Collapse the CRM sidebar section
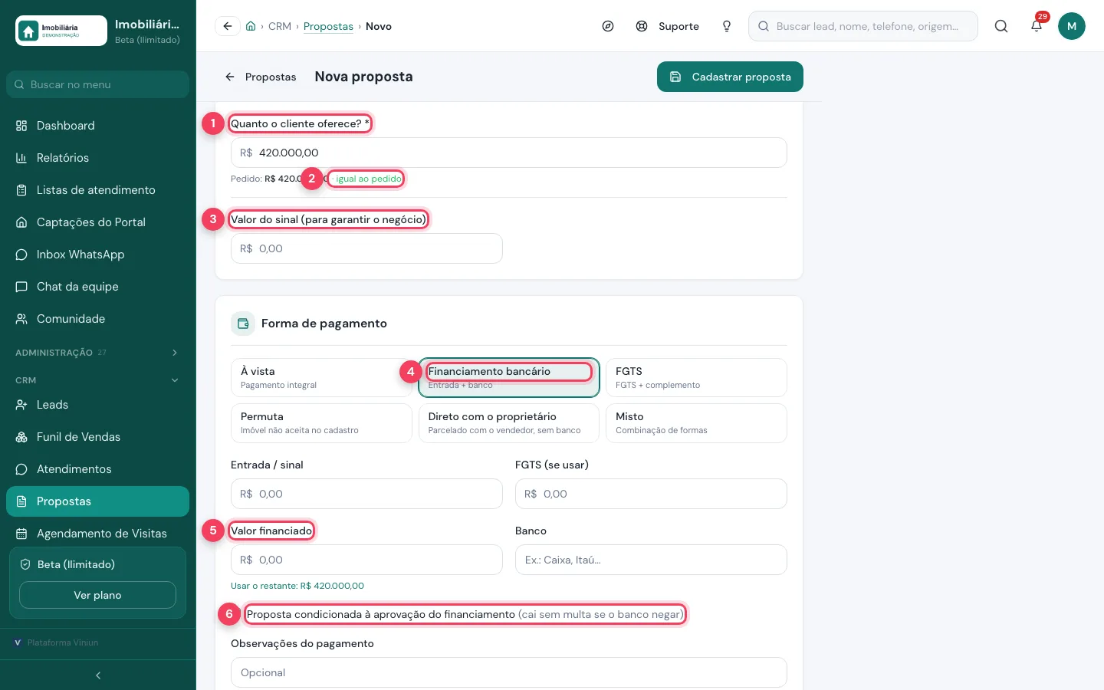This screenshot has height=690, width=1104. pyautogui.click(x=97, y=380)
